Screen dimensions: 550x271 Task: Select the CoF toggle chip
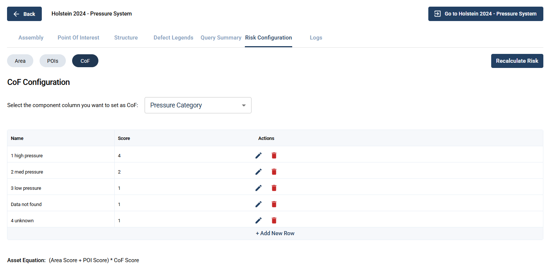(x=85, y=61)
